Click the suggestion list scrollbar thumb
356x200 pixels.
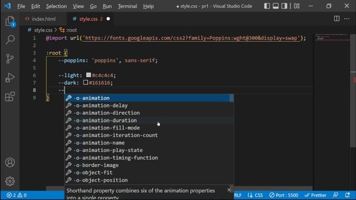click(231, 98)
